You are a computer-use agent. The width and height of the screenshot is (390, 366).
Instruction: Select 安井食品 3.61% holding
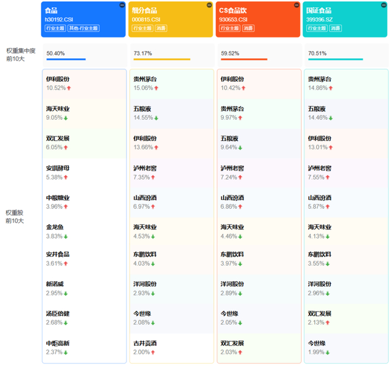click(x=84, y=260)
